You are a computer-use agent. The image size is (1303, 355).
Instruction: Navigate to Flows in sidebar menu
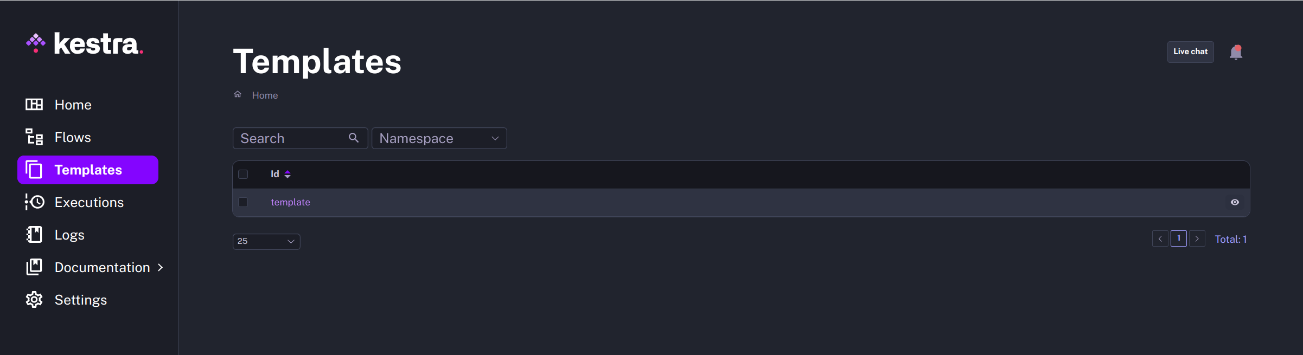pyautogui.click(x=73, y=137)
